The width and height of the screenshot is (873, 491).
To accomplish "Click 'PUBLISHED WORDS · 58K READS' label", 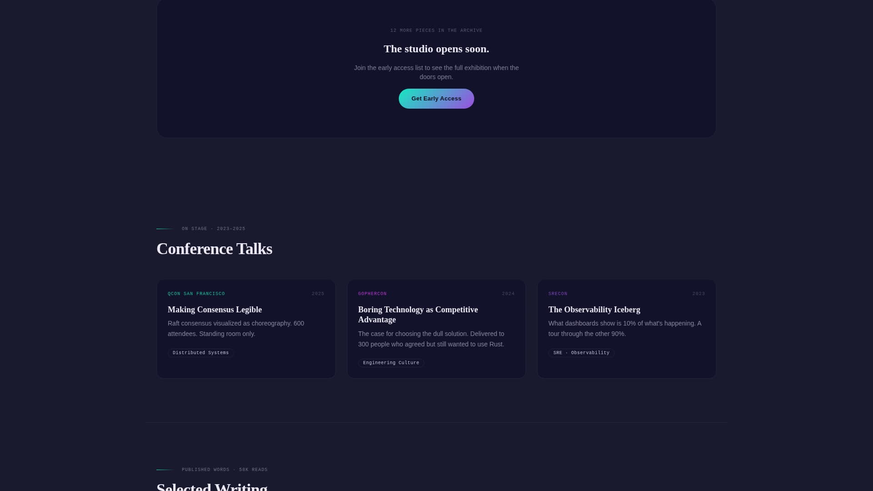I will pos(225,470).
